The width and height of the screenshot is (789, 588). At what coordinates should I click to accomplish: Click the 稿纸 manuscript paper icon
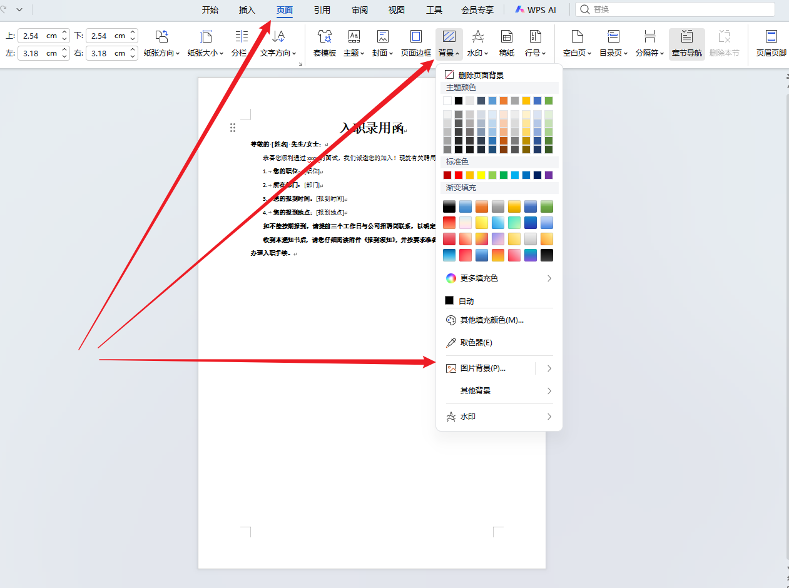(x=507, y=43)
